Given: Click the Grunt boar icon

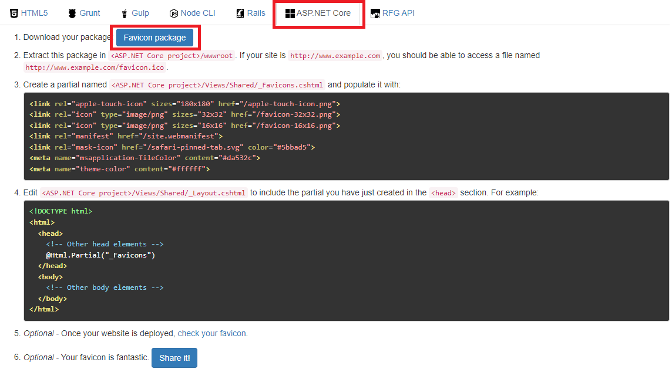Looking at the screenshot, I should click(x=72, y=13).
